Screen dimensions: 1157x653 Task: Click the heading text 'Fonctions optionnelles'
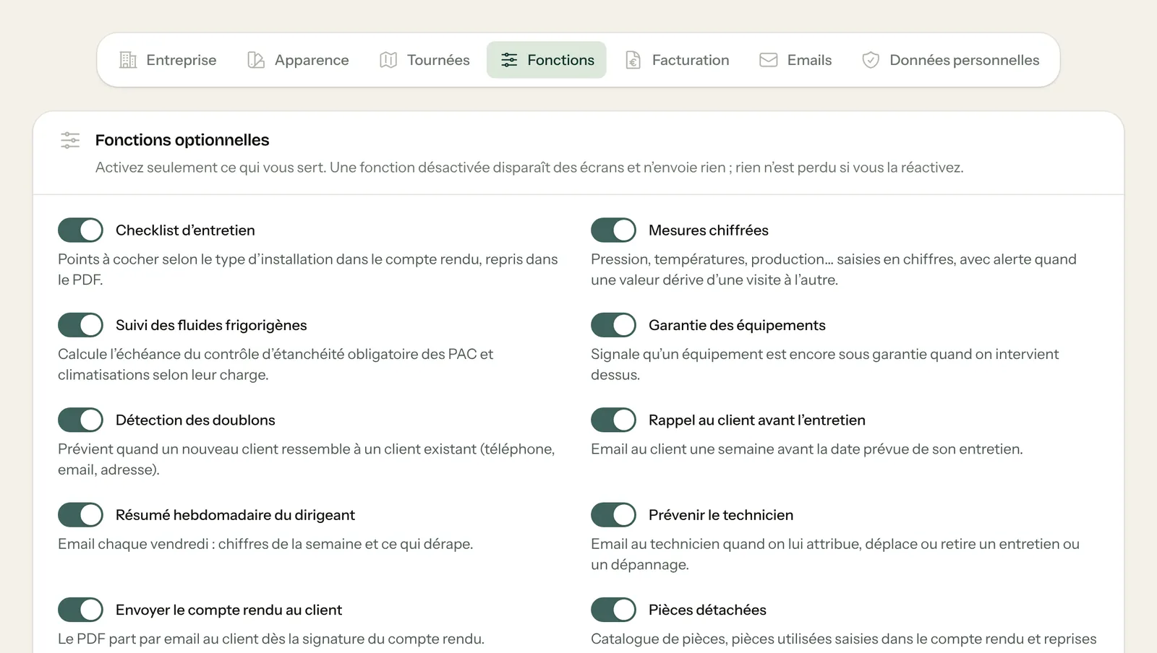point(182,140)
